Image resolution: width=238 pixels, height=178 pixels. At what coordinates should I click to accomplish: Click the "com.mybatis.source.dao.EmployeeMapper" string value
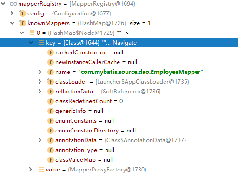pyautogui.click(x=140, y=72)
